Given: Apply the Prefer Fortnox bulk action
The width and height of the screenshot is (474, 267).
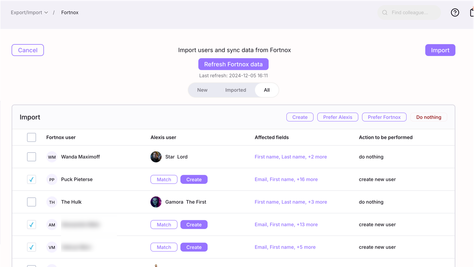Looking at the screenshot, I should click(x=384, y=117).
